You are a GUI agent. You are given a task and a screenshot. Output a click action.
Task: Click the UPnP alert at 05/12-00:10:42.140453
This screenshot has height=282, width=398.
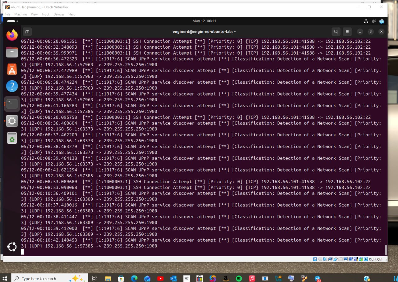[x=201, y=243]
